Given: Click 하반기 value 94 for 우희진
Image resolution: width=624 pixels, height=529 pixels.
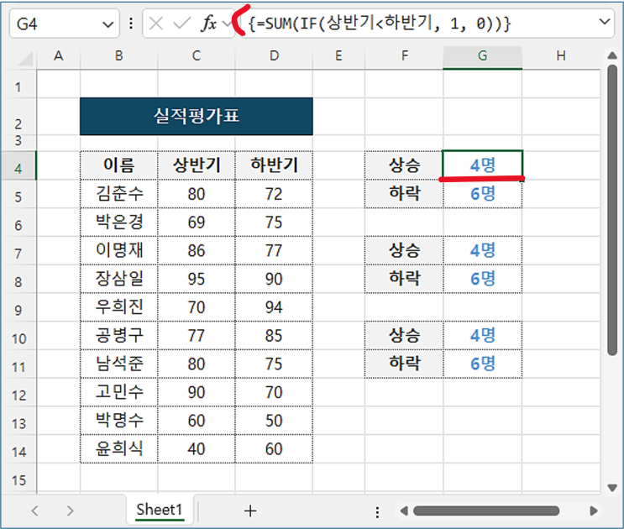Looking at the screenshot, I should (274, 307).
